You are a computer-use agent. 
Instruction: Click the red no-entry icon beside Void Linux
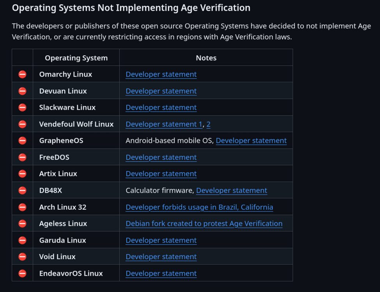23,257
